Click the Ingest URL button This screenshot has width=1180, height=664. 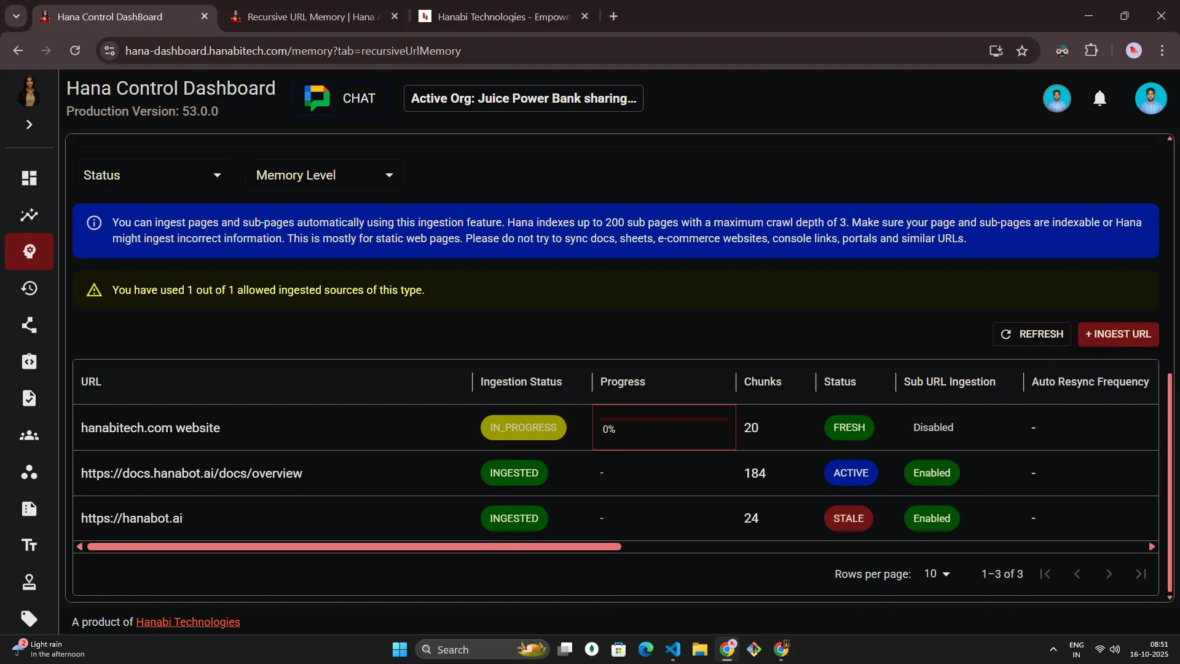pyautogui.click(x=1118, y=334)
